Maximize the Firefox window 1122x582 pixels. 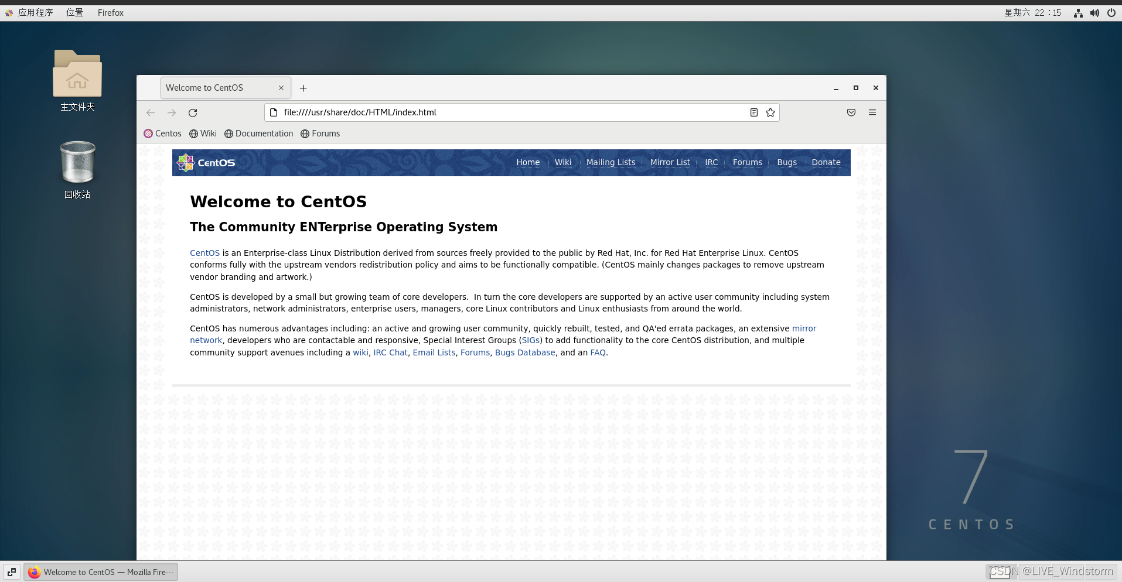coord(856,88)
